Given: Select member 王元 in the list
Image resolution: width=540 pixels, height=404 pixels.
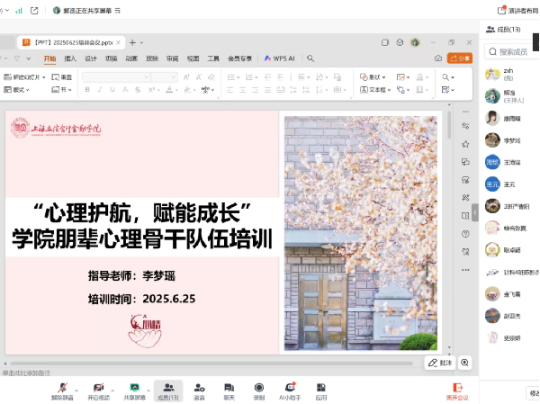Looking at the screenshot, I should pyautogui.click(x=510, y=184).
